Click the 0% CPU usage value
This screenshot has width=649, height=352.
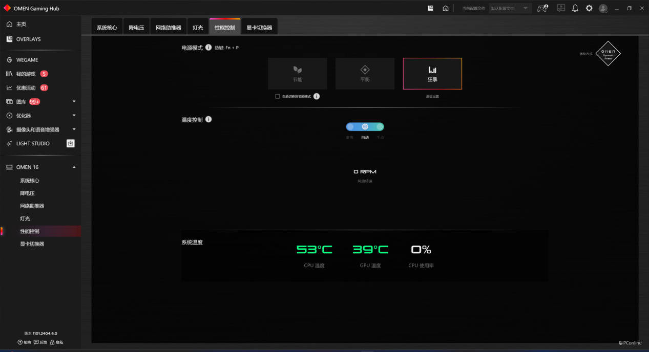click(421, 250)
